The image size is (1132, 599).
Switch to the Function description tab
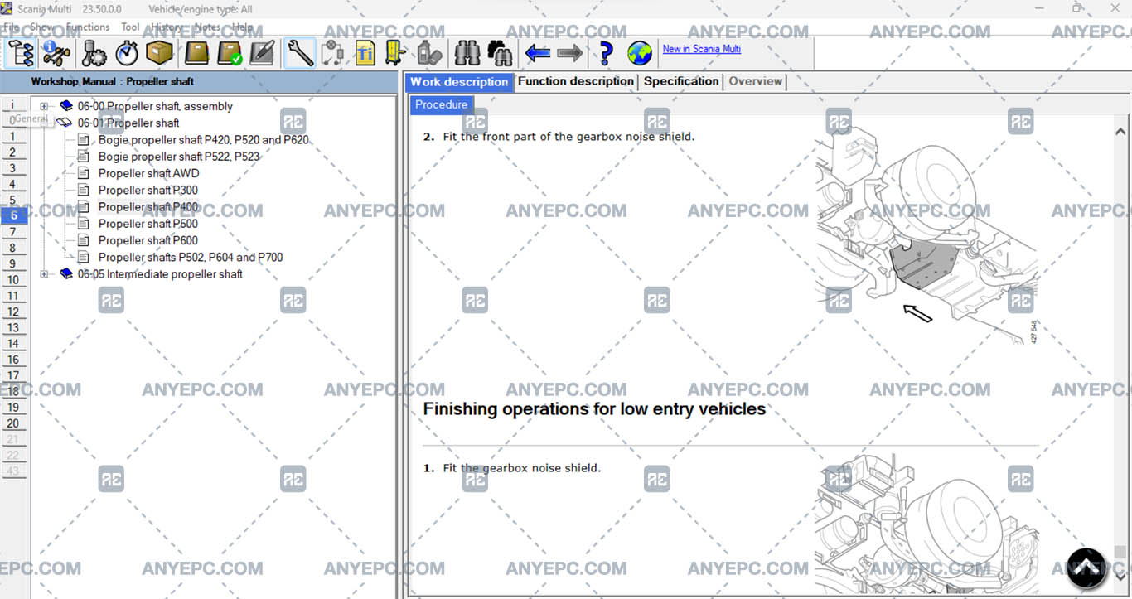click(576, 81)
